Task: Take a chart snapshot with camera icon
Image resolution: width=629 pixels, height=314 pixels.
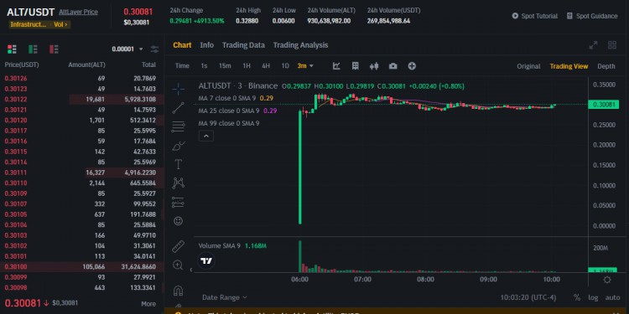Action: [x=392, y=66]
